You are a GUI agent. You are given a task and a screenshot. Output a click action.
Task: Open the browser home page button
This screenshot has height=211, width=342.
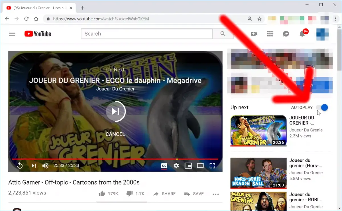point(36,19)
